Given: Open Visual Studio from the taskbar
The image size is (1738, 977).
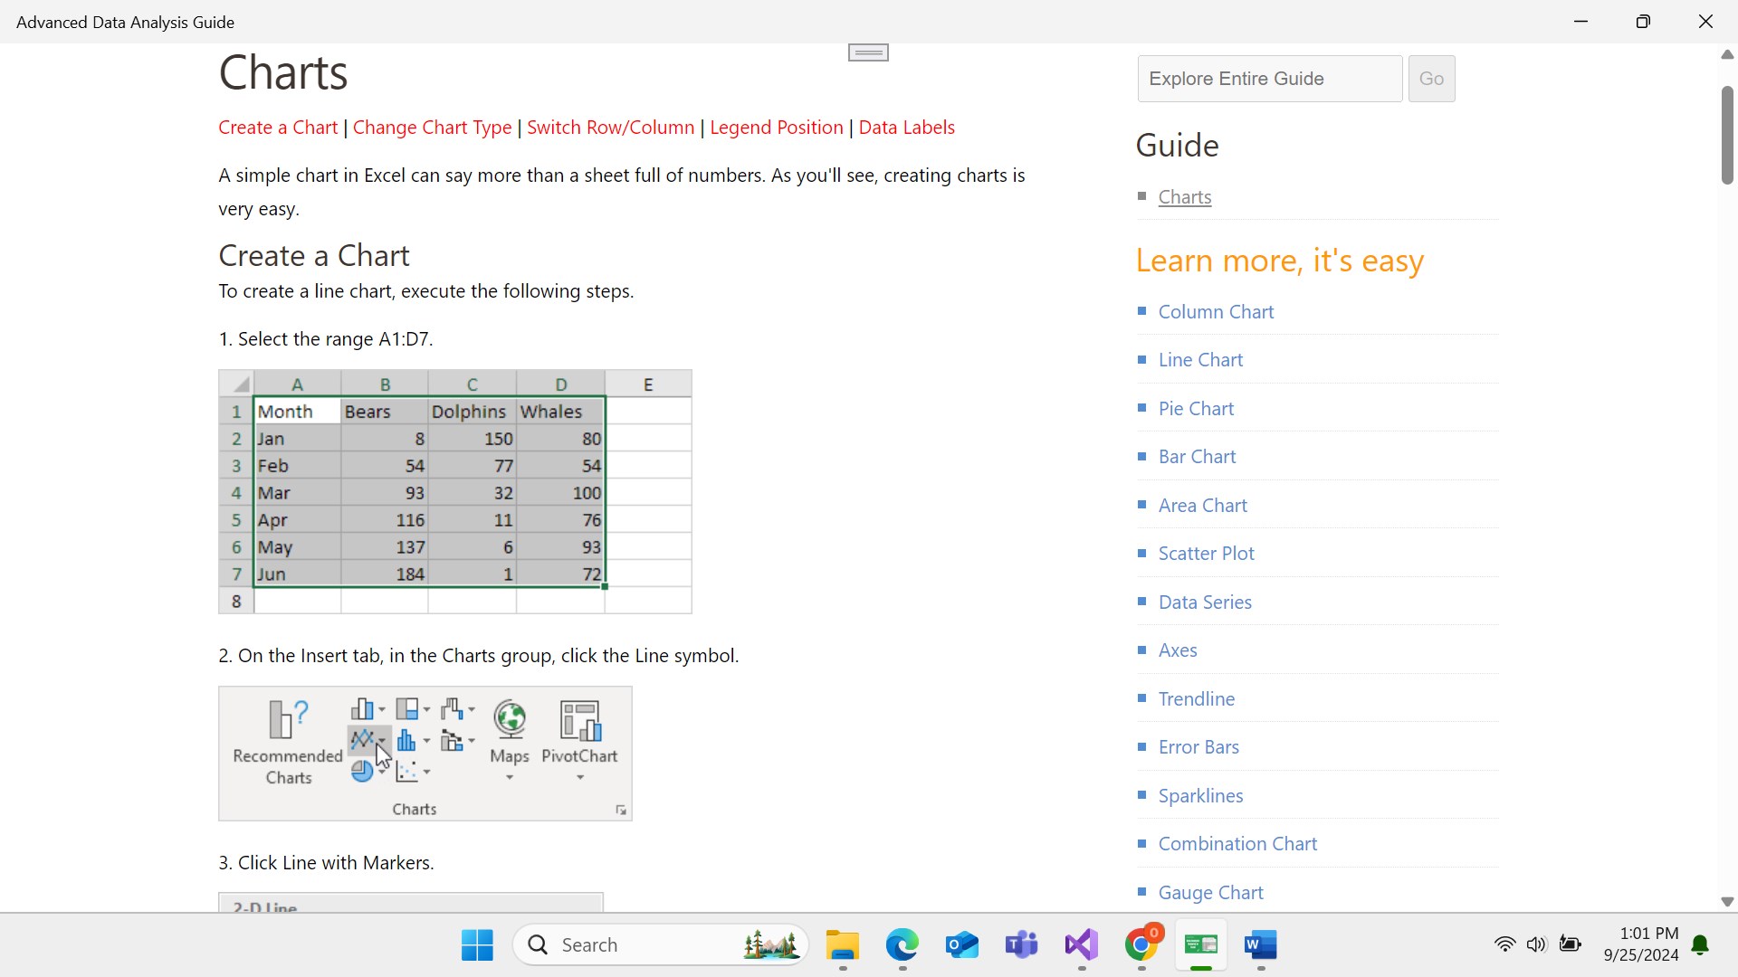Looking at the screenshot, I should click(x=1081, y=945).
